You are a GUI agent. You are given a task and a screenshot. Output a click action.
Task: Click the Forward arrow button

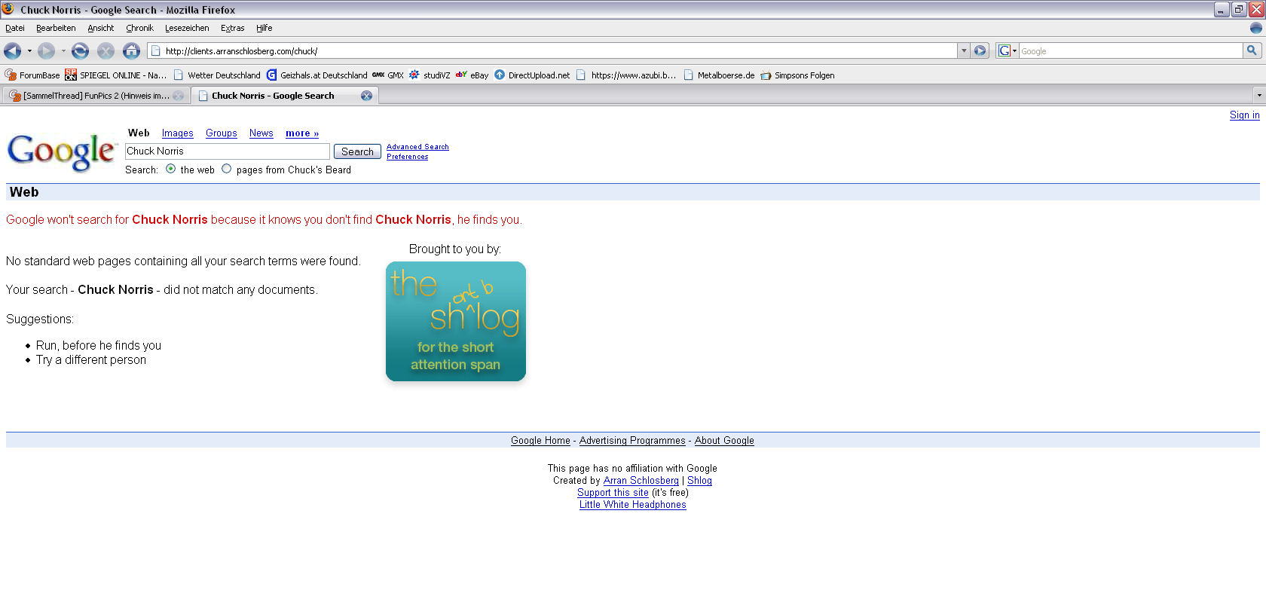tap(46, 50)
